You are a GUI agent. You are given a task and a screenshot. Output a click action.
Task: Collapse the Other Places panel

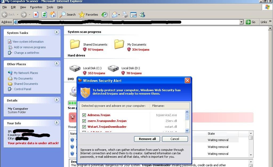tap(57, 64)
